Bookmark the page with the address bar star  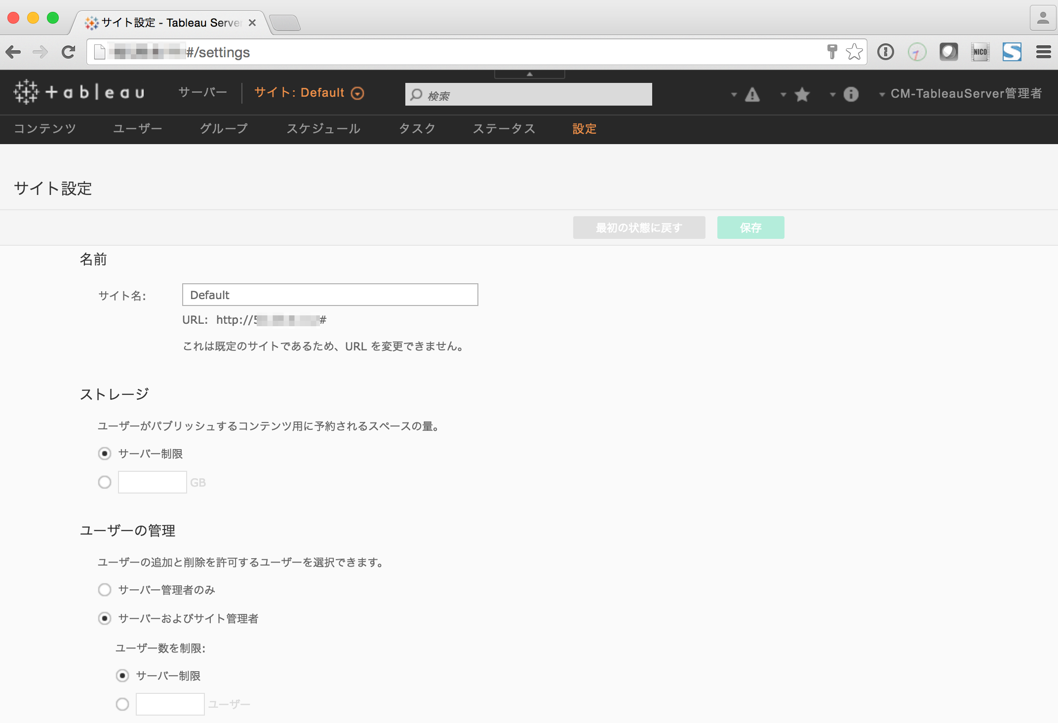click(854, 51)
